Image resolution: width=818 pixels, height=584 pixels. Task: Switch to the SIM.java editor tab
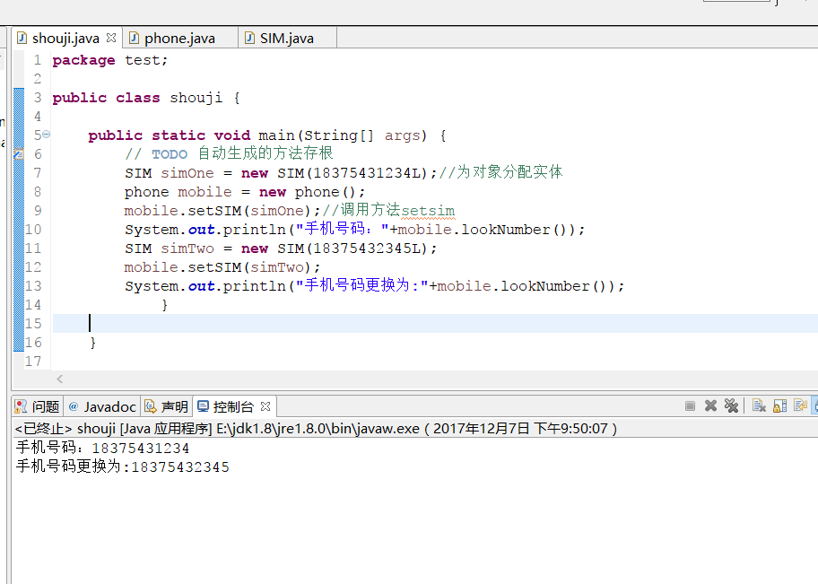286,38
